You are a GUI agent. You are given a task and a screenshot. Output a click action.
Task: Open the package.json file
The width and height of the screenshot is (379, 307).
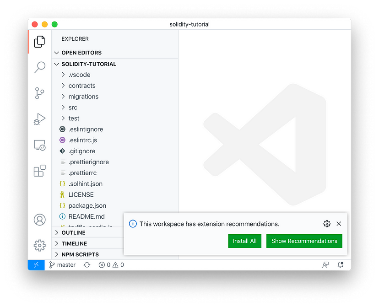(x=115, y=205)
